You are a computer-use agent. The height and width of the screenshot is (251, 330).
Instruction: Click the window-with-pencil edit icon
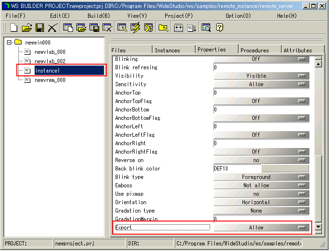(122, 28)
